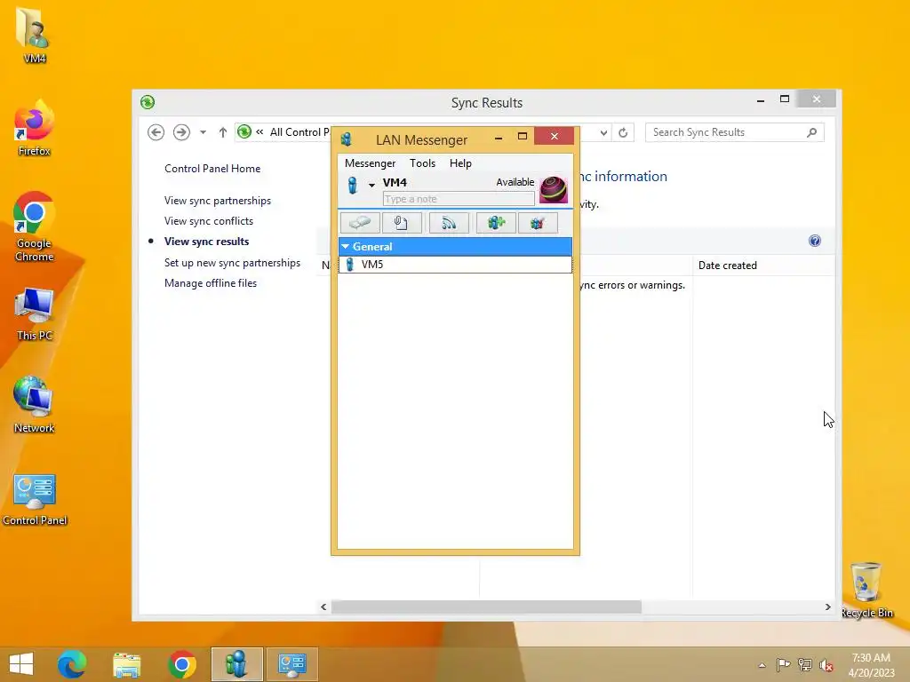Select the Google Chrome desktop shortcut
The height and width of the screenshot is (682, 910).
click(34, 226)
